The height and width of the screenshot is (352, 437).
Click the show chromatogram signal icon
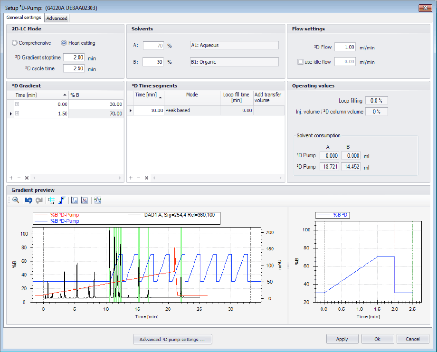(x=75, y=200)
